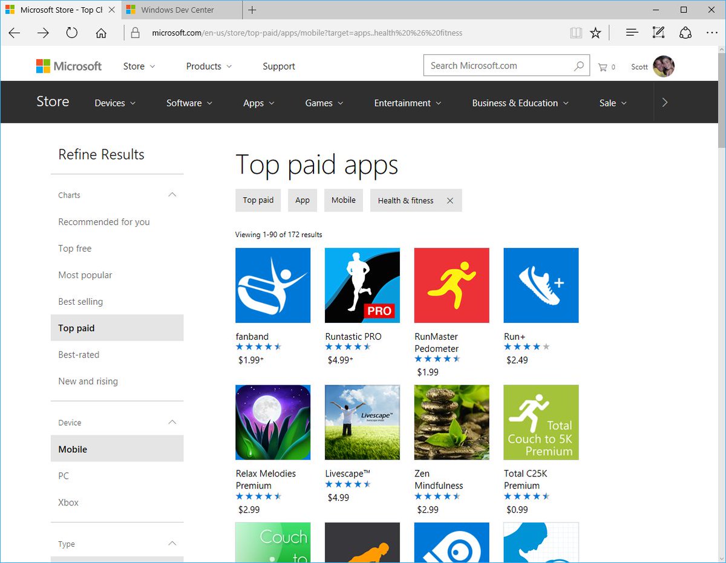
Task: Share the page using the share icon
Action: click(x=685, y=33)
